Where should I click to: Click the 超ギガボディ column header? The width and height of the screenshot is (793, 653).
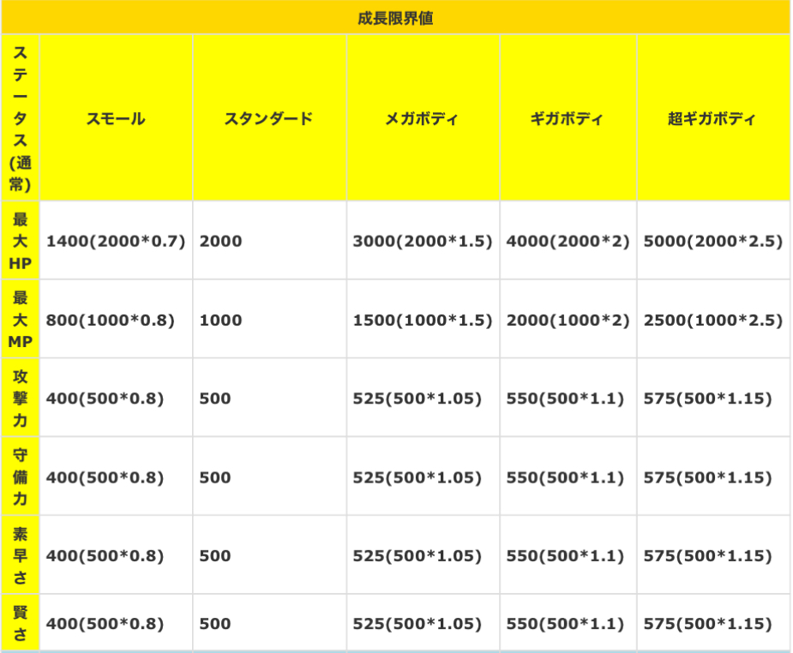[712, 119]
